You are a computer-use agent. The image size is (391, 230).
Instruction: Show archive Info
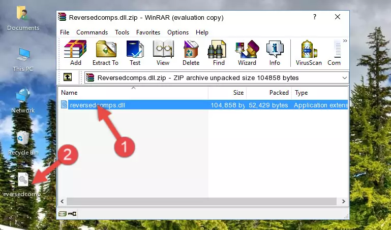275,53
